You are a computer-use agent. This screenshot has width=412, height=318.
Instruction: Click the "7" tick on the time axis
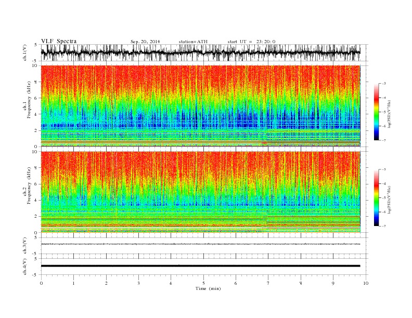[x=268, y=283]
